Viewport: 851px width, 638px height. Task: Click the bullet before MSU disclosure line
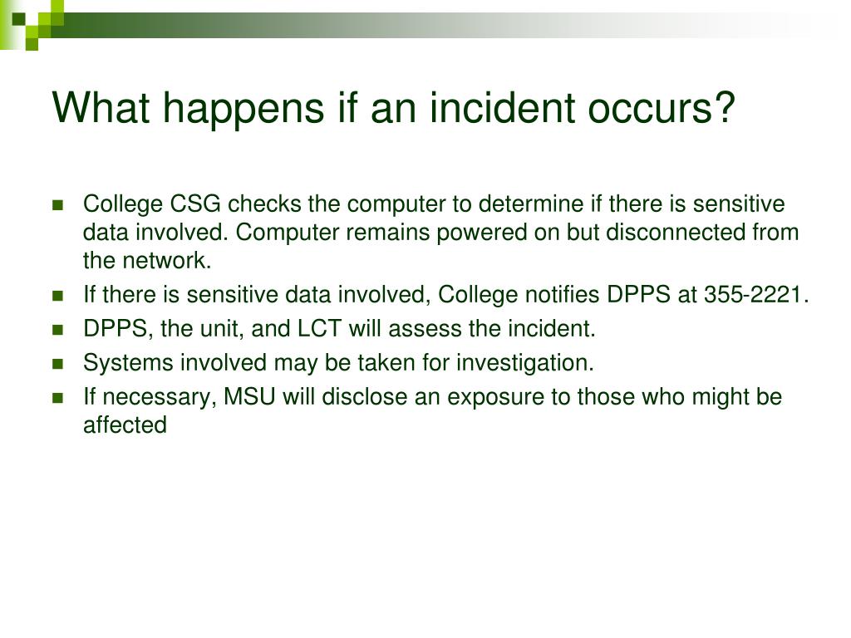(x=57, y=398)
